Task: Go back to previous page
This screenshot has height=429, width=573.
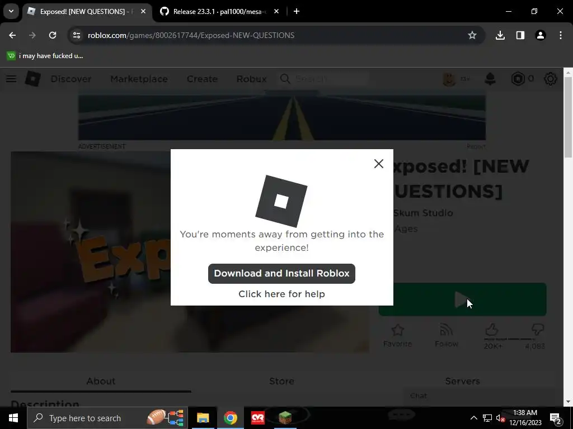Action: (12, 35)
